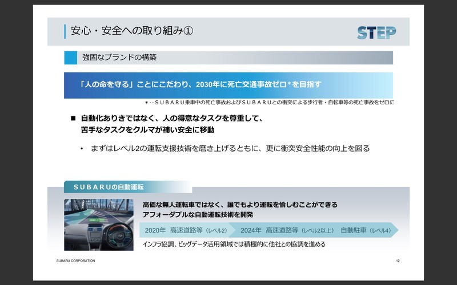Click page number 12 in footer
457x285 pixels.
(398, 261)
